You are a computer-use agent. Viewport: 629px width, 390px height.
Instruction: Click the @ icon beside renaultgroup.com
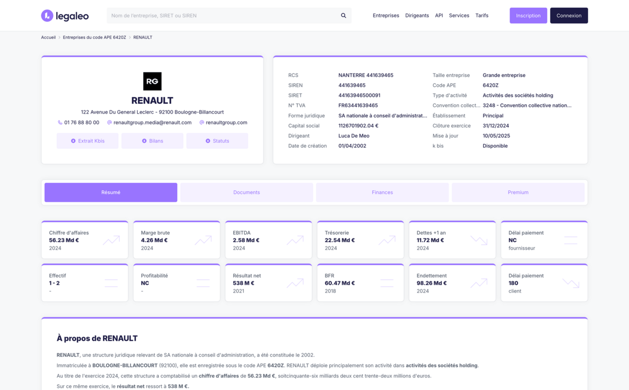point(202,123)
